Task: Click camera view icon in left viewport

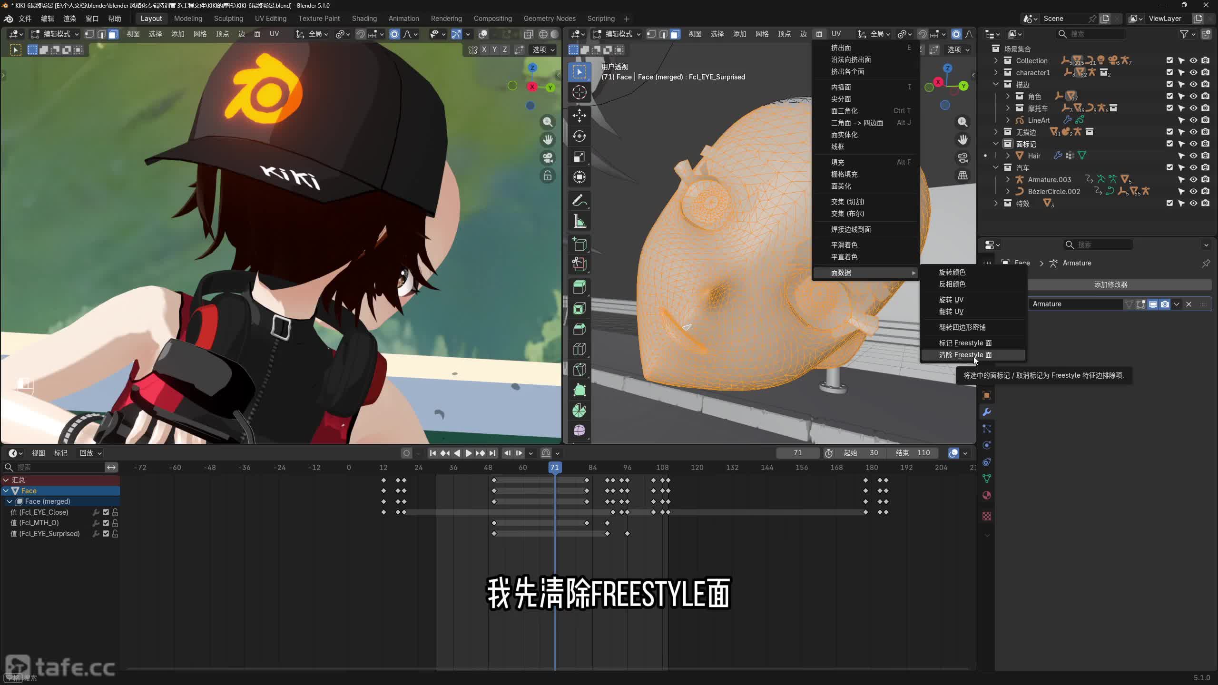Action: tap(548, 157)
